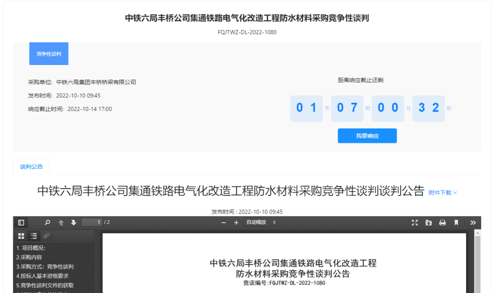This screenshot has height=293, width=495.
Task: Open outline item 2.采购内容
Action: tap(29, 257)
